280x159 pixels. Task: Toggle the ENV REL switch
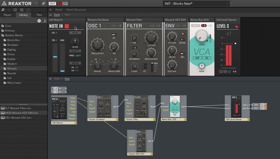[183, 54]
